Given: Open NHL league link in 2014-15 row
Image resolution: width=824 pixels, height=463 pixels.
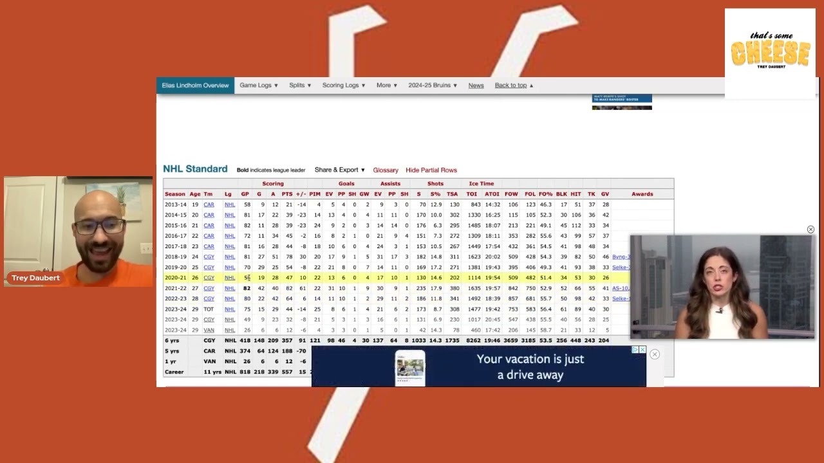Looking at the screenshot, I should [230, 215].
